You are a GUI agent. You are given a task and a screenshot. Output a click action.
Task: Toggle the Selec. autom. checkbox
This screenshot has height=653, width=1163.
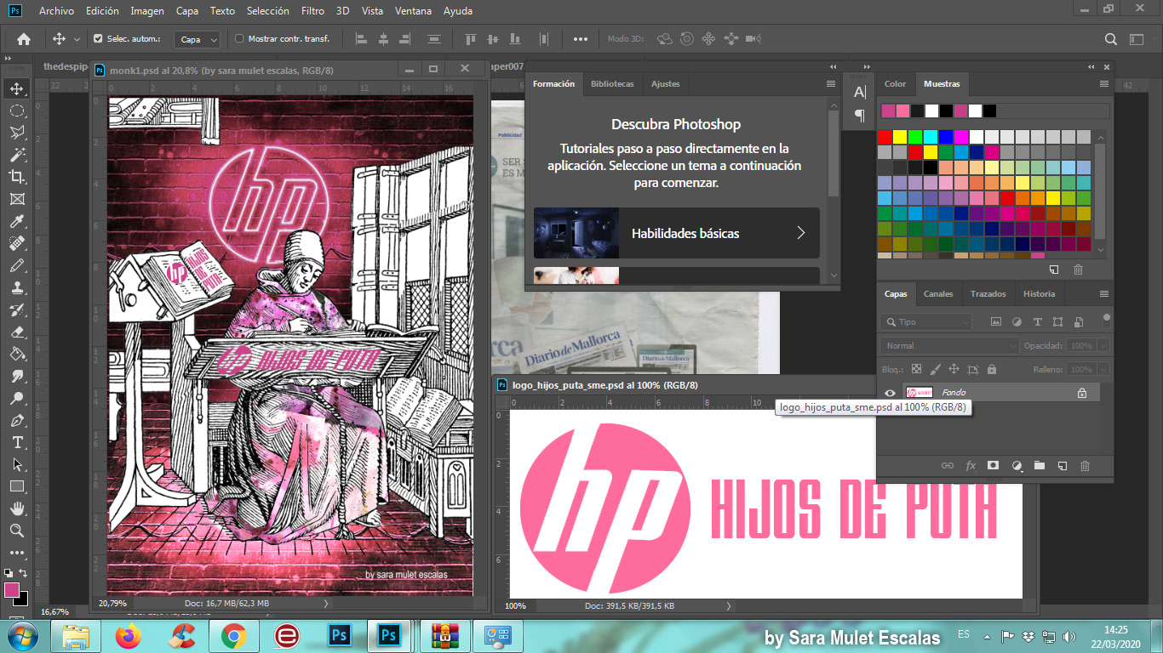click(x=98, y=38)
